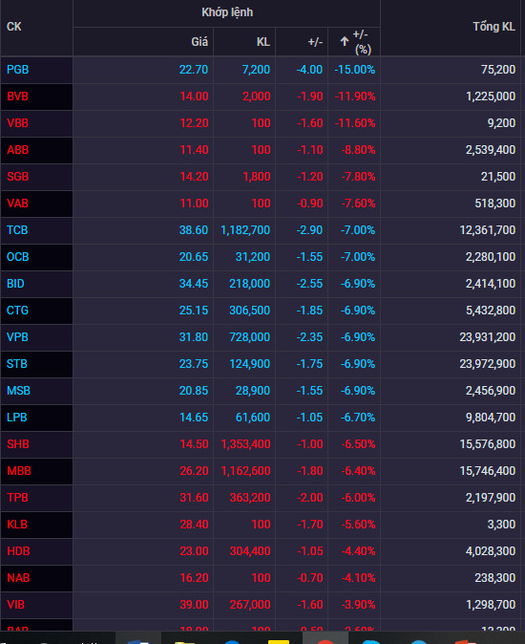Click TCB total volume 12,361,700
This screenshot has height=644, width=525.
488,229
